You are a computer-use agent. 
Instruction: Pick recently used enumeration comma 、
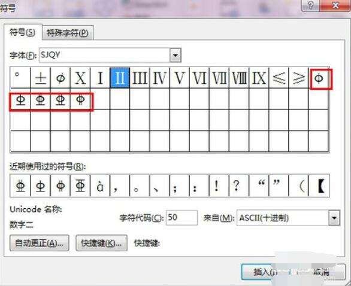159,186
